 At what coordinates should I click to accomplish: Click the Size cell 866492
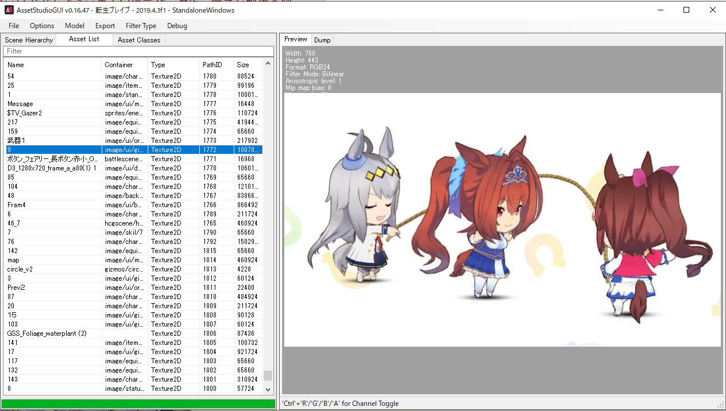(x=247, y=205)
